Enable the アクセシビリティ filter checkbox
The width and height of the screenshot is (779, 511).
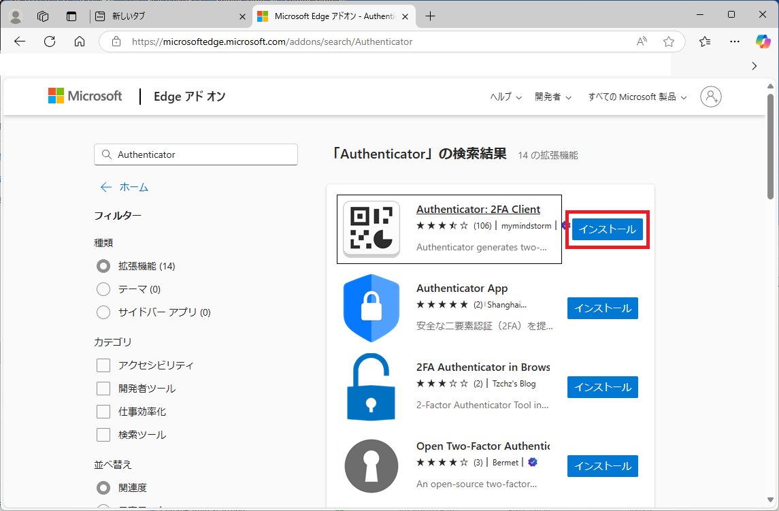click(x=103, y=365)
